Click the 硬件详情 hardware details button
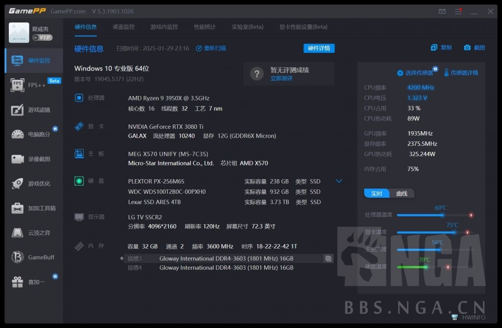The image size is (502, 328). pyautogui.click(x=318, y=48)
